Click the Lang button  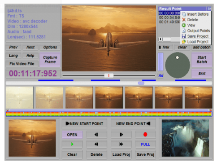[13, 56]
